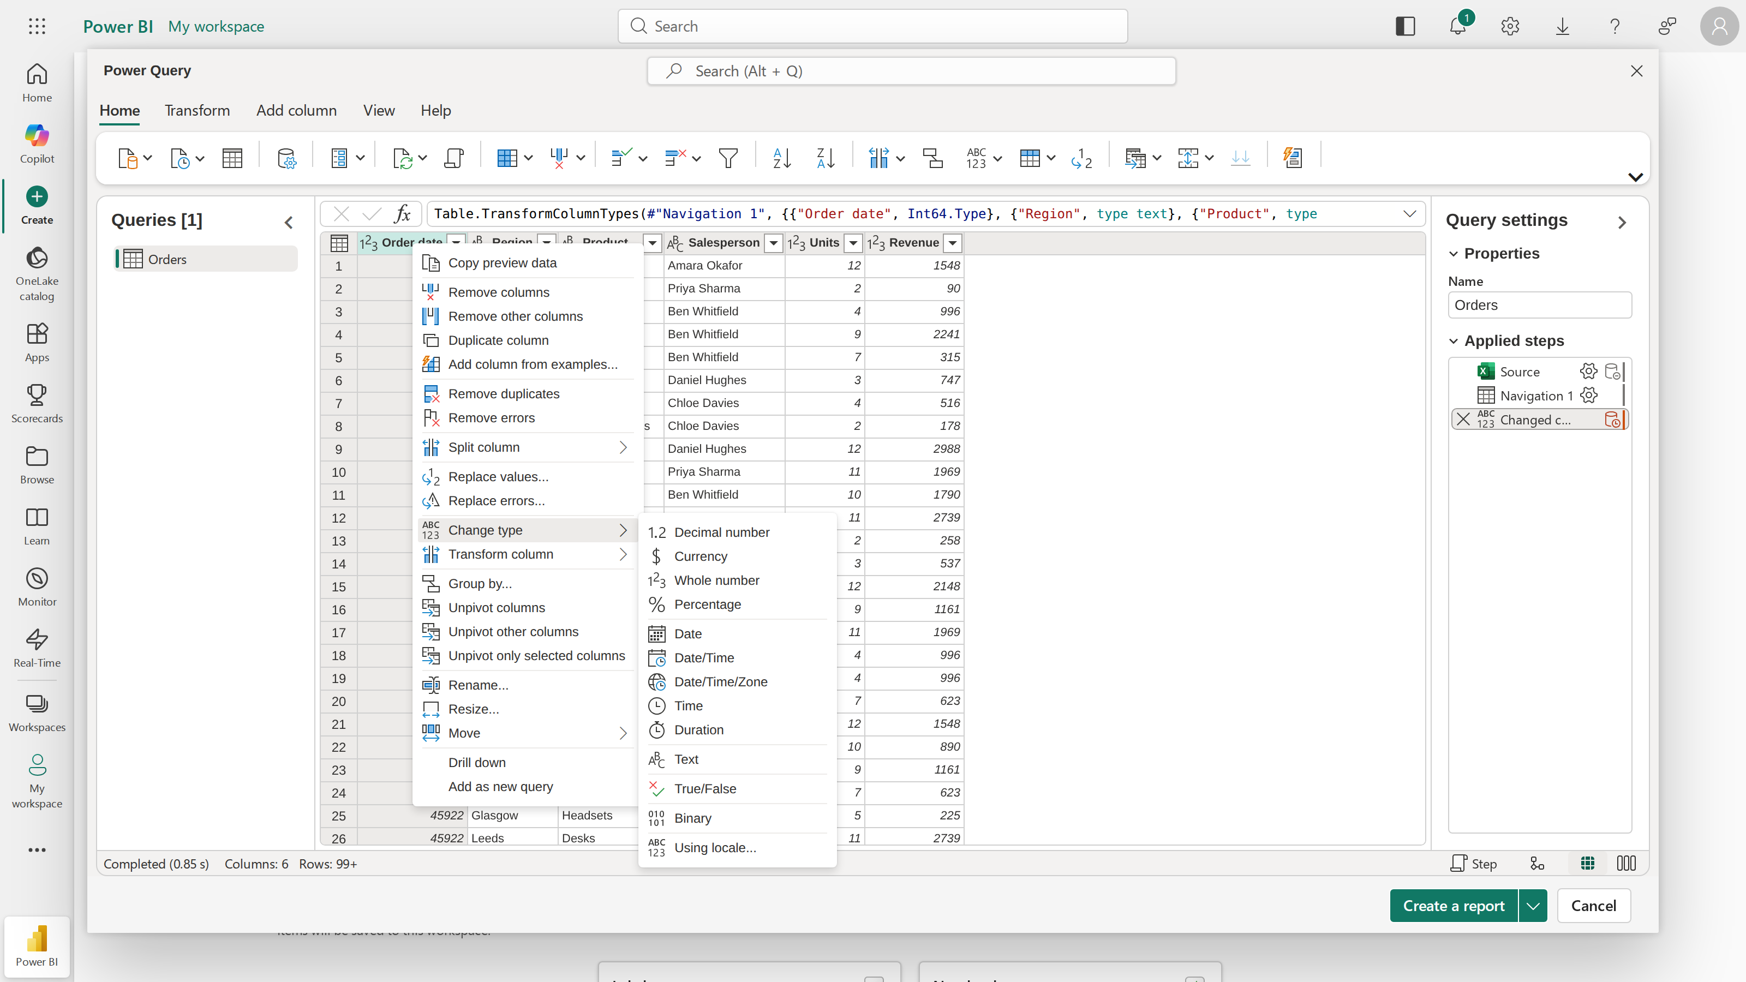The height and width of the screenshot is (982, 1746).
Task: Collapse the Queries pane
Action: (289, 222)
